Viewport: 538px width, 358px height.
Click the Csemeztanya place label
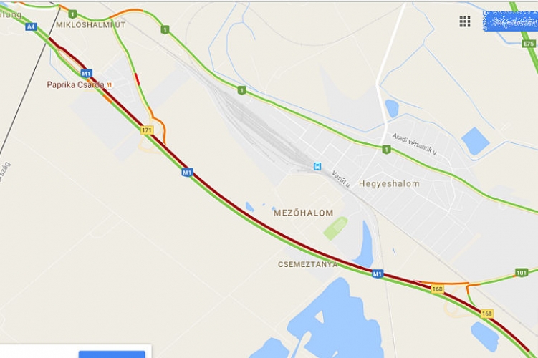(x=308, y=264)
